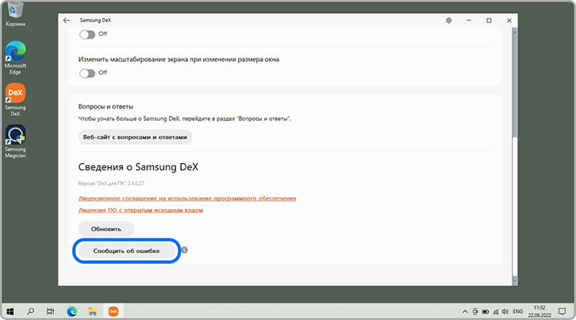
Task: Click the Обновить button
Action: point(106,228)
